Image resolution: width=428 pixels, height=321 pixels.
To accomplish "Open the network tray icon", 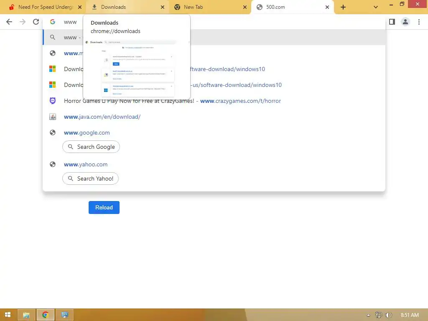I will coord(378,315).
